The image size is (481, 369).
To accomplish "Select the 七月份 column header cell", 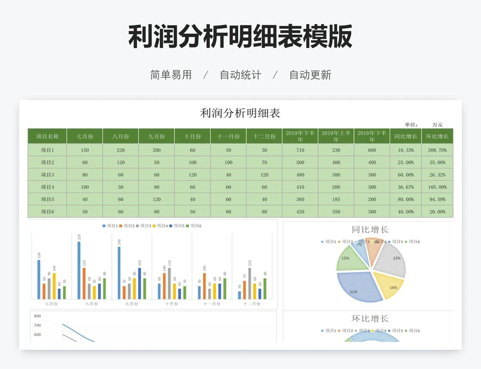I will (85, 136).
